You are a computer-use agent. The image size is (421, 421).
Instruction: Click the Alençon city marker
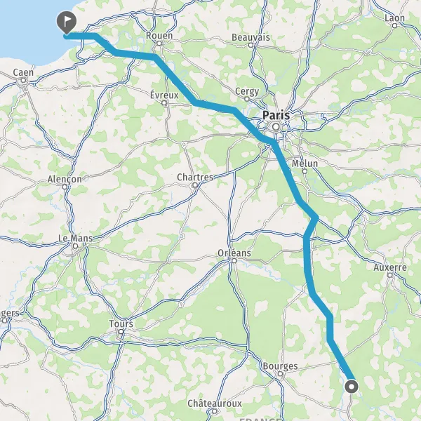point(65,187)
